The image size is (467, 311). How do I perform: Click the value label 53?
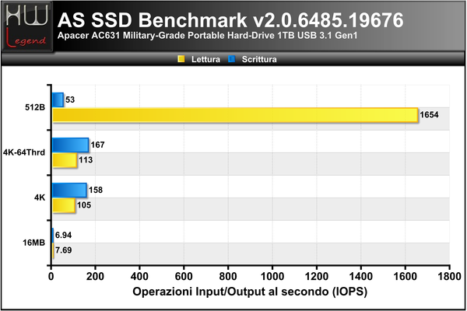click(70, 100)
